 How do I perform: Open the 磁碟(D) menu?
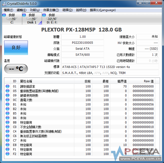(67, 10)
